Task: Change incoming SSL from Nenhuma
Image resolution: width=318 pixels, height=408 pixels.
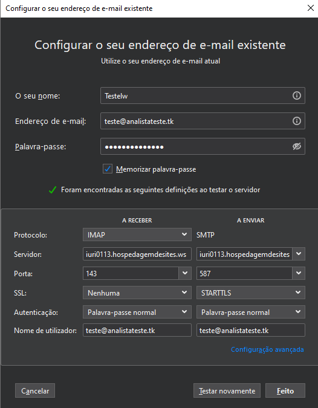Action: [x=137, y=293]
